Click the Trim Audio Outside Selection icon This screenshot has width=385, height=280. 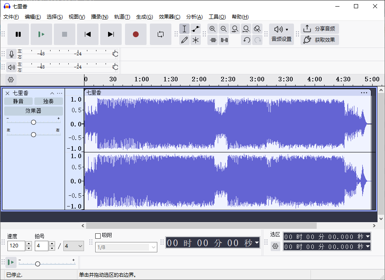tap(212, 40)
